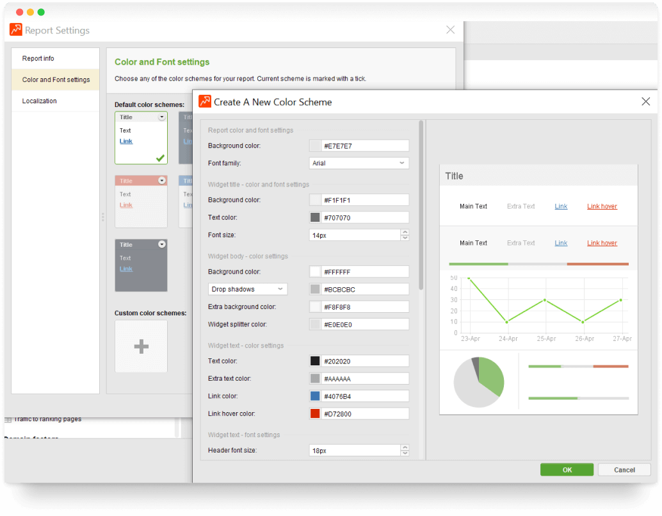The width and height of the screenshot is (662, 516).
Task: Click the preview pie chart
Action: pos(479,382)
